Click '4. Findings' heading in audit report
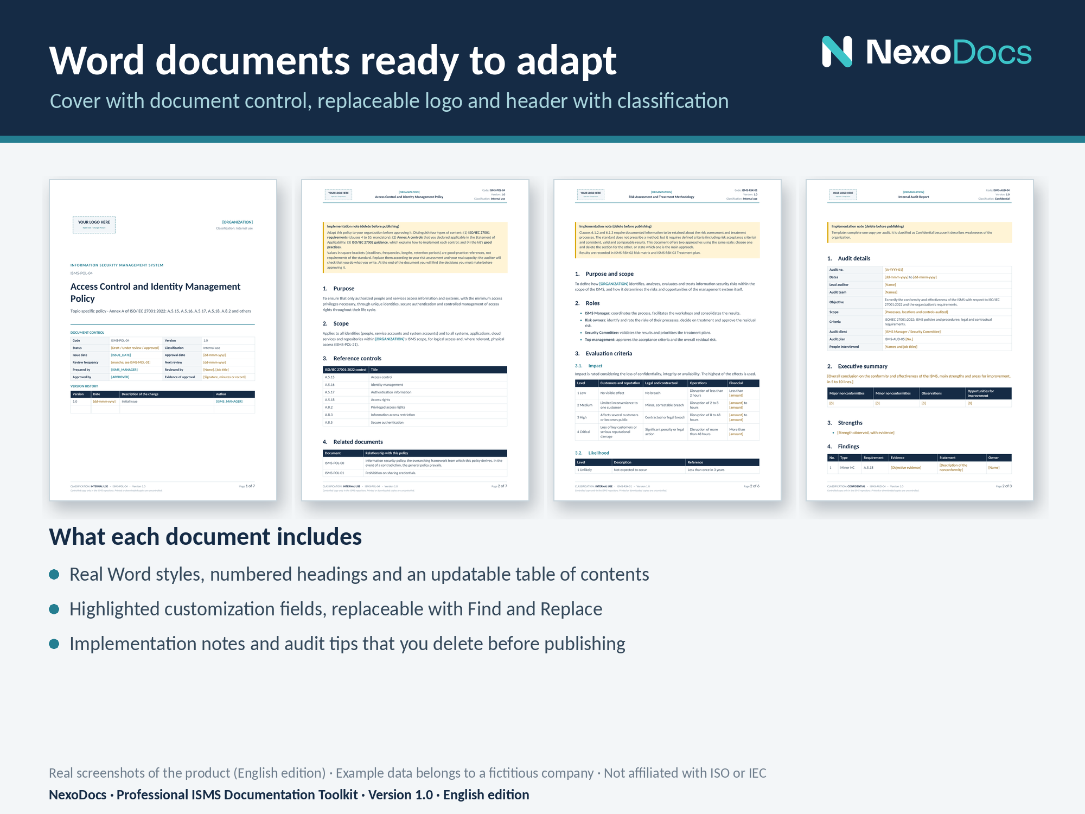 843,447
